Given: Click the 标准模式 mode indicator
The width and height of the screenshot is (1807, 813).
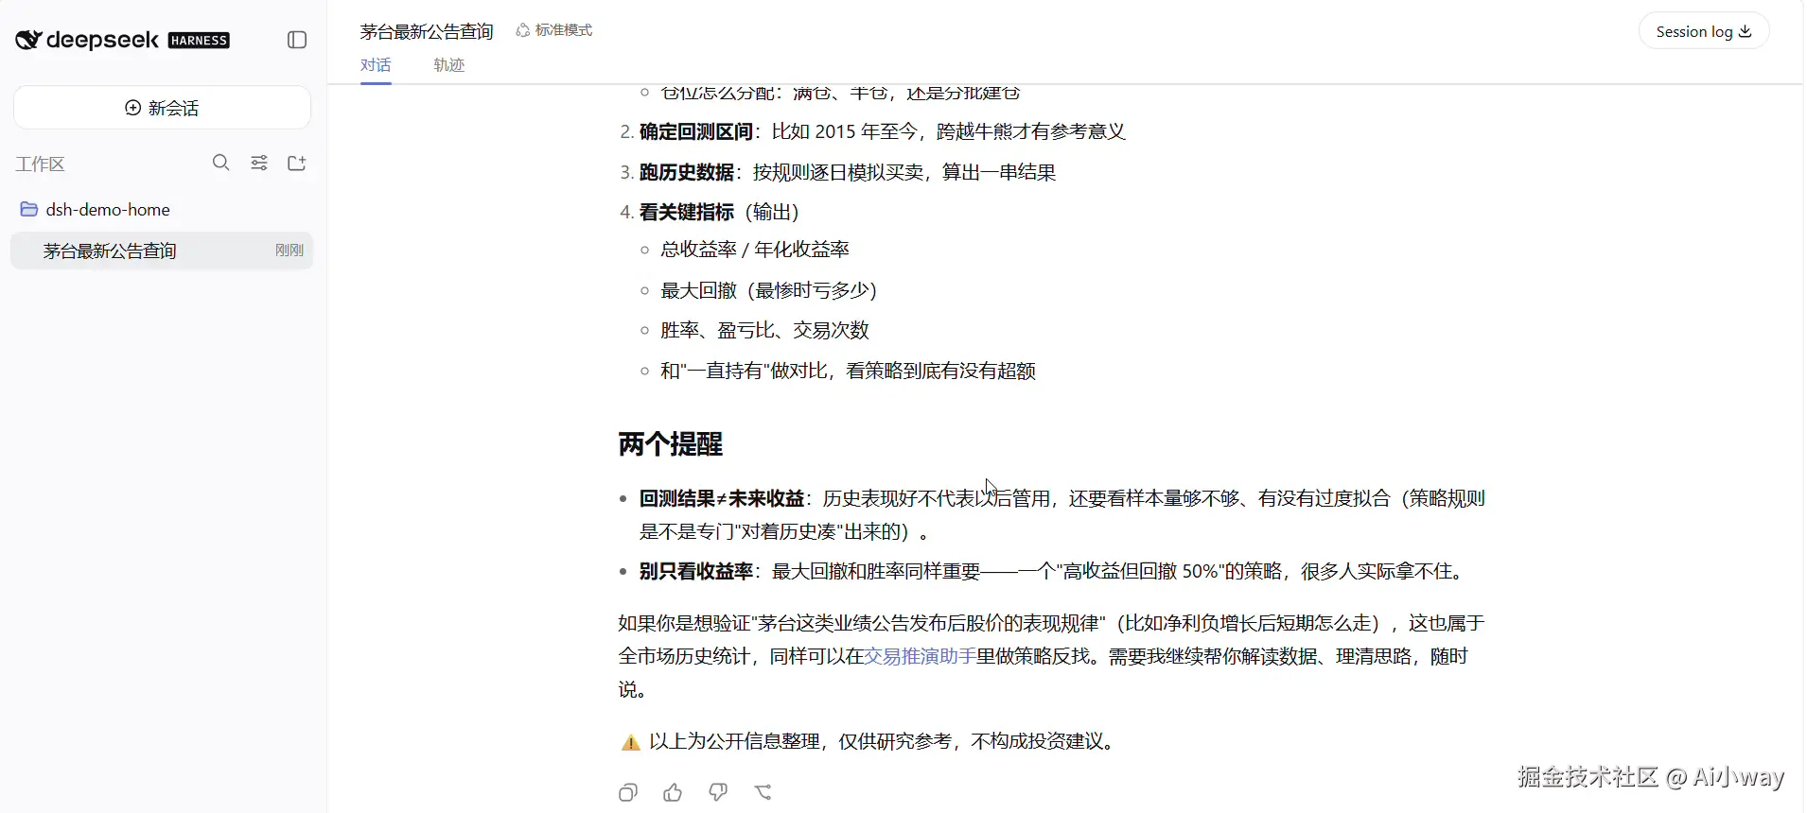Looking at the screenshot, I should (554, 30).
